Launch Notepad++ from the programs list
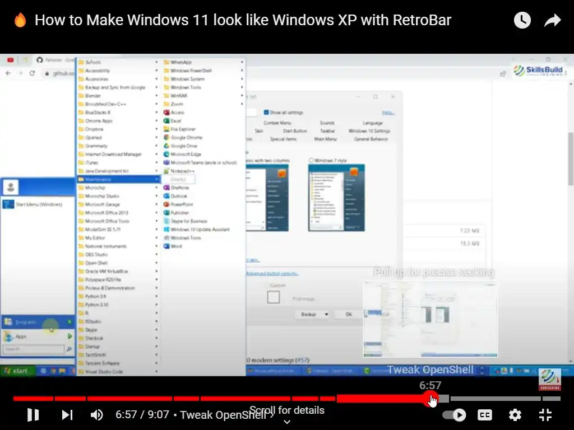This screenshot has height=430, width=574. [203, 171]
